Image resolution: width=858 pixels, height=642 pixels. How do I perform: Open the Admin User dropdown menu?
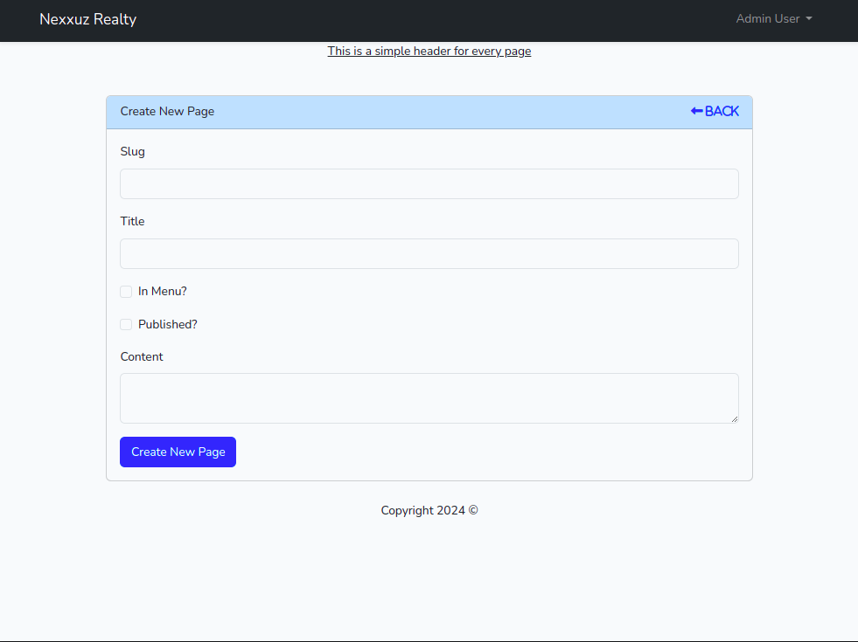pos(767,18)
